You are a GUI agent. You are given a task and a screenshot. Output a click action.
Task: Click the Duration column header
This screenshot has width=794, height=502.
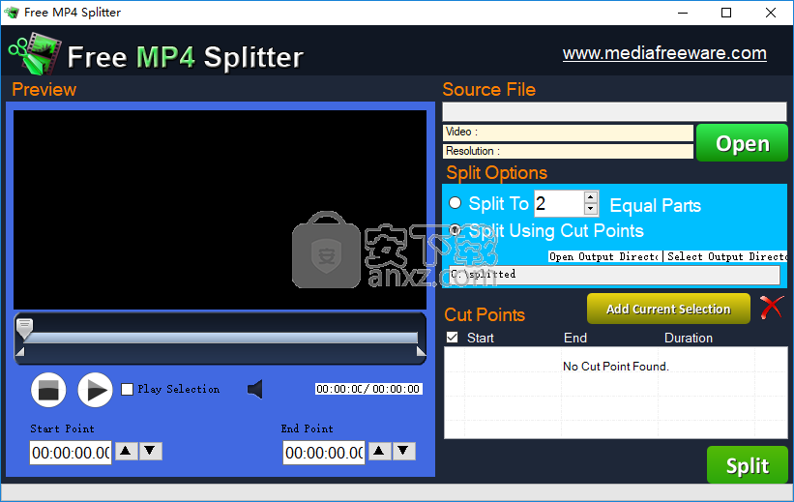(x=689, y=338)
